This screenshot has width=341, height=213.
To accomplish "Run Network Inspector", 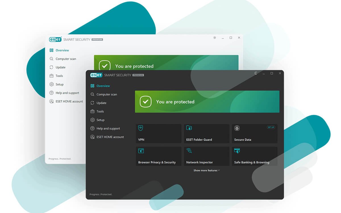I will (x=207, y=156).
